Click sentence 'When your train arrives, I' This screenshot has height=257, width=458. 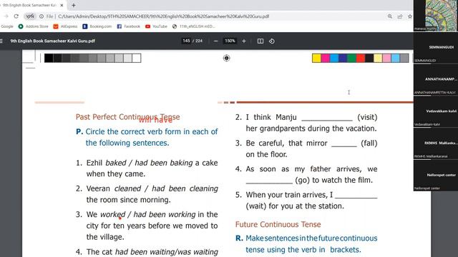pos(306,200)
